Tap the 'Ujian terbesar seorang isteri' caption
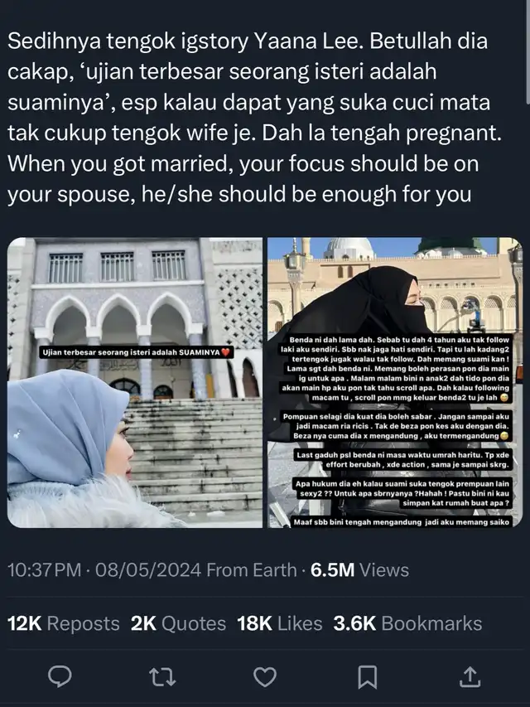This screenshot has width=530, height=707. (136, 352)
